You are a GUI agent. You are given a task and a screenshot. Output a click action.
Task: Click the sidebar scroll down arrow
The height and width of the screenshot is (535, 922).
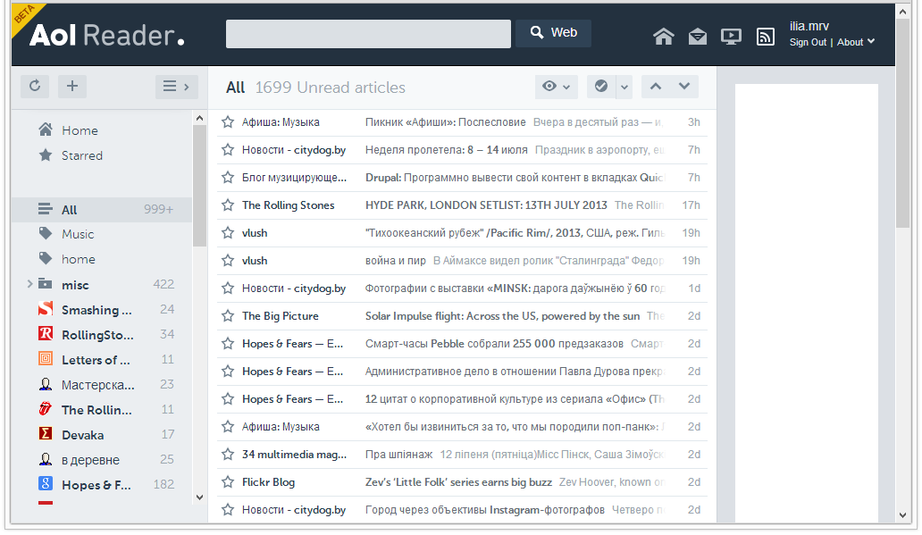pos(199,497)
